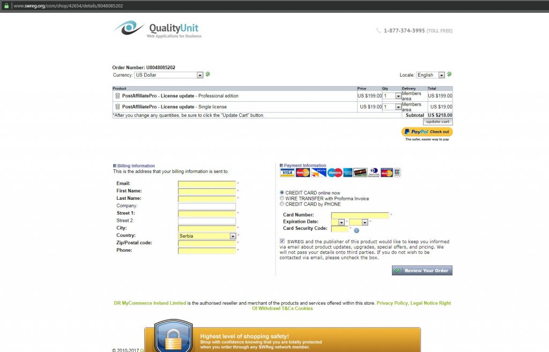Click the Company input field

(207, 206)
